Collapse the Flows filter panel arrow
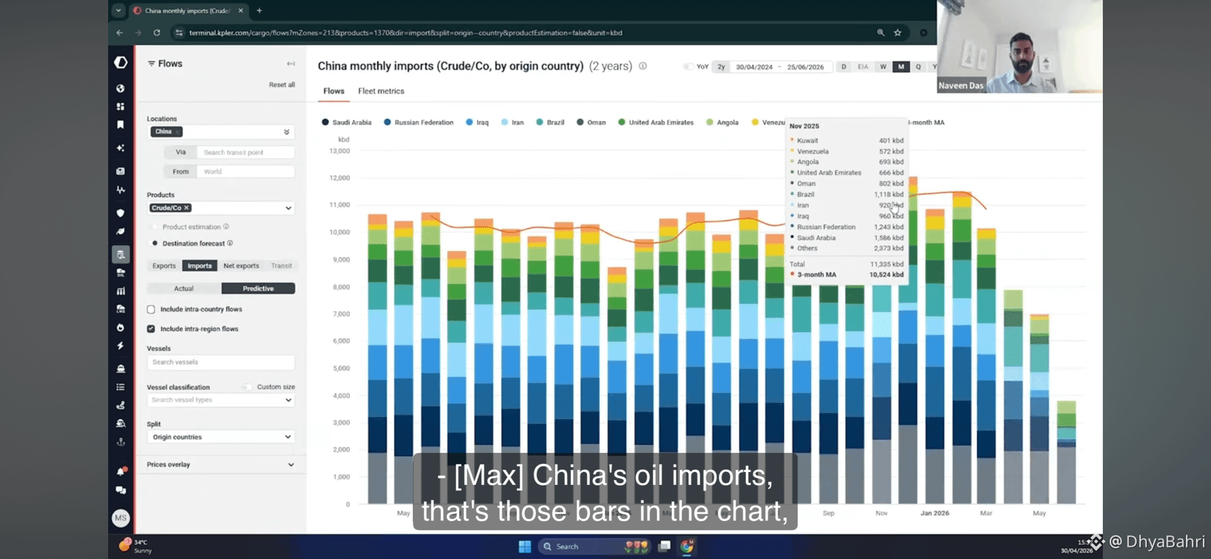This screenshot has height=559, width=1211. click(x=291, y=63)
